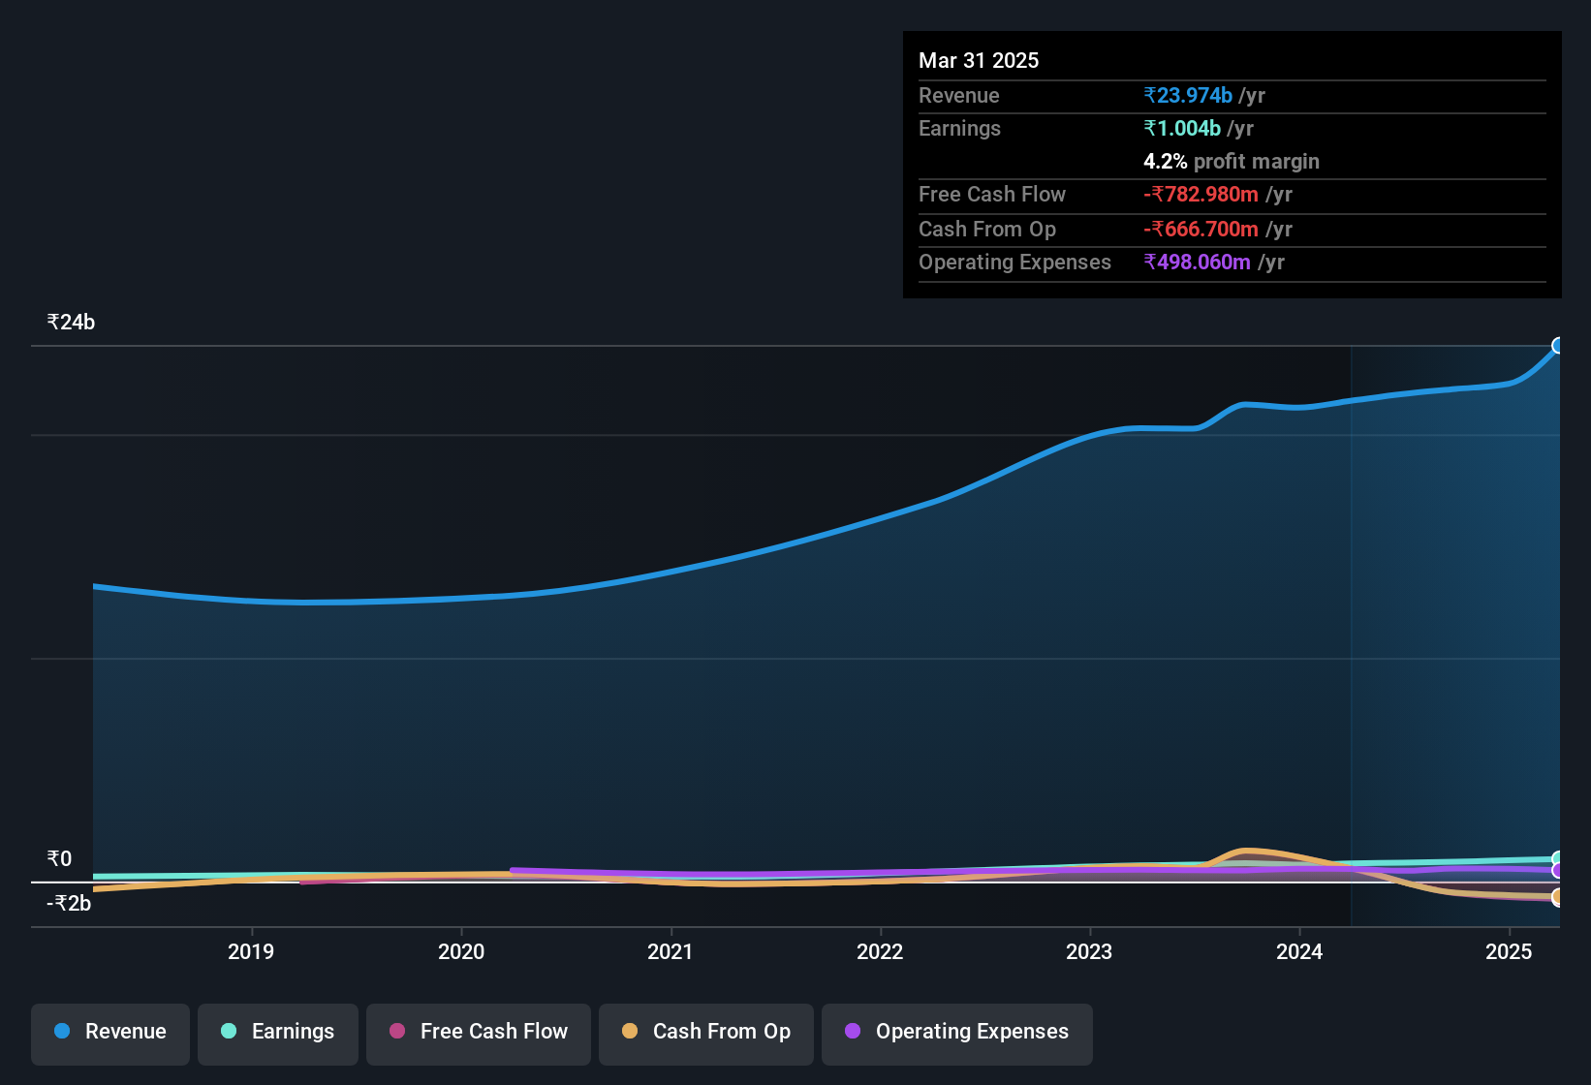Click the Free Cash Flow label in tooltip
This screenshot has width=1591, height=1085.
[x=992, y=194]
